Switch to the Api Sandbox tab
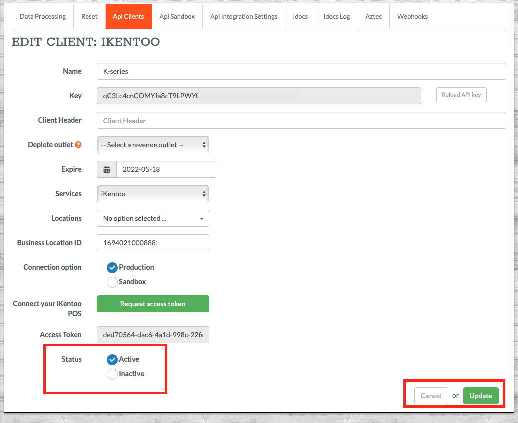 (x=177, y=17)
